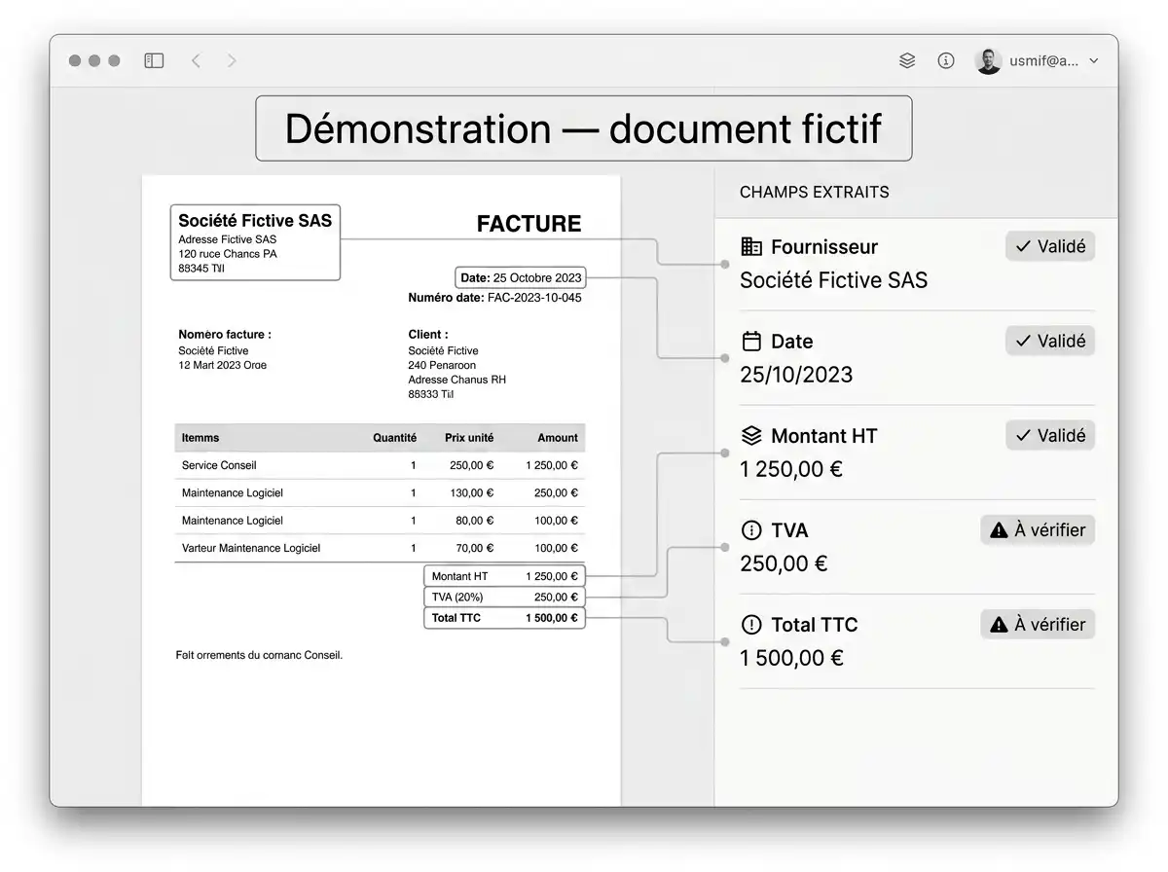This screenshot has width=1168, height=872.
Task: Click the Prix unité column header
Action: [469, 438]
